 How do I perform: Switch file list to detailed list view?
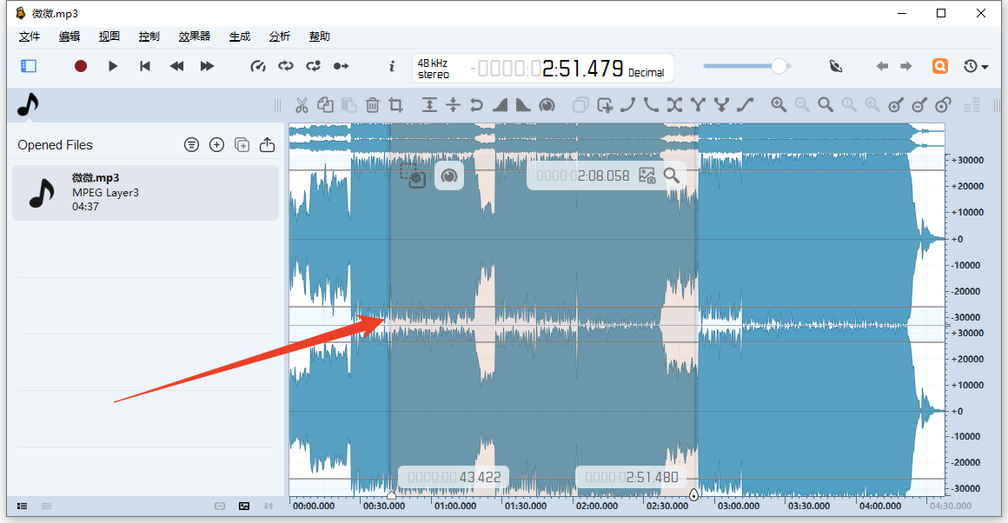(x=23, y=506)
